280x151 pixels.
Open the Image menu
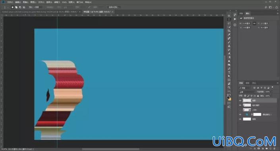25,2
